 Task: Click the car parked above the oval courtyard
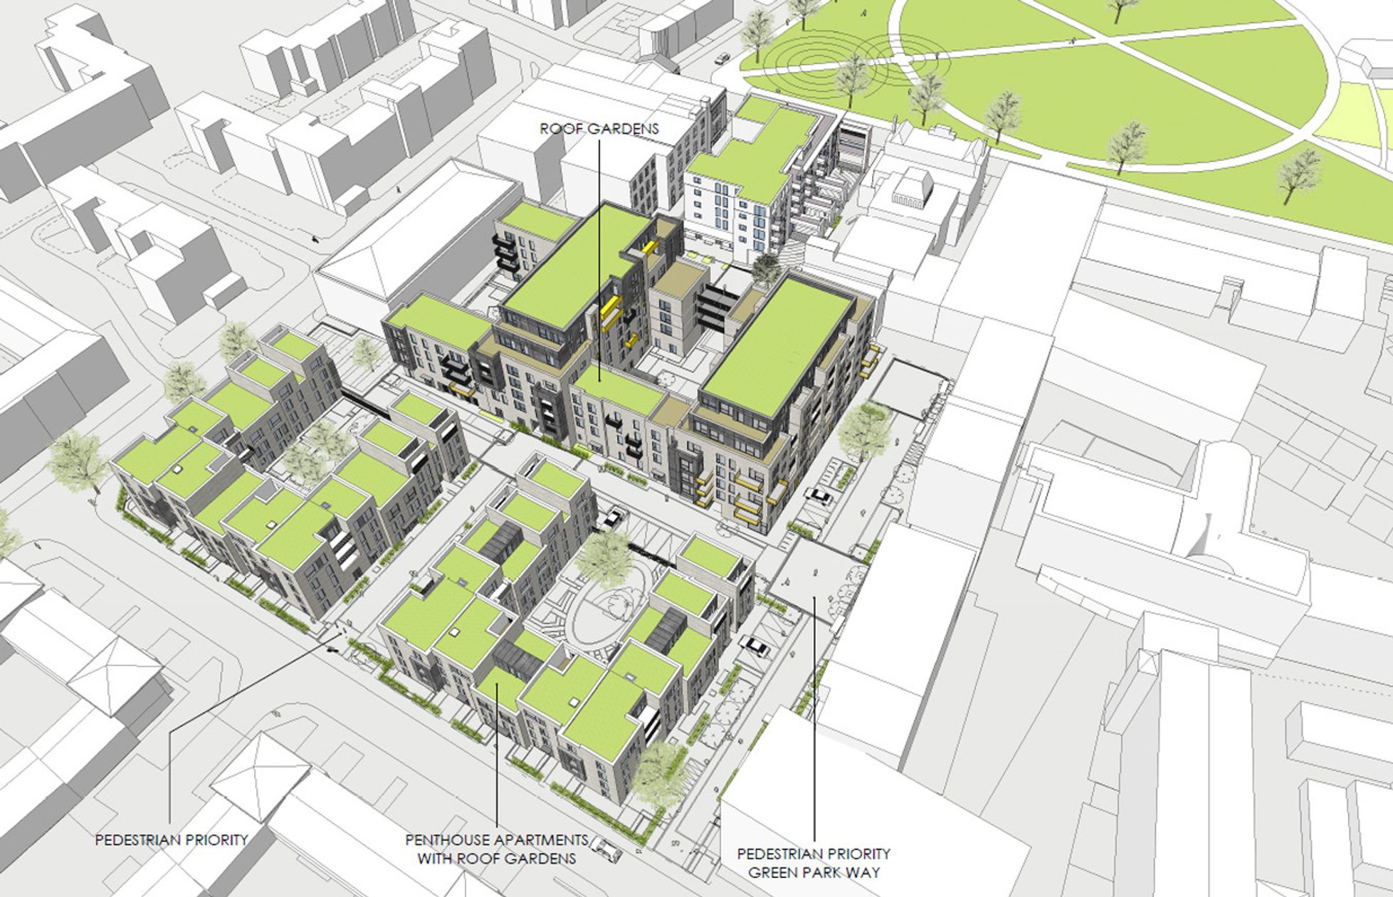pyautogui.click(x=613, y=518)
